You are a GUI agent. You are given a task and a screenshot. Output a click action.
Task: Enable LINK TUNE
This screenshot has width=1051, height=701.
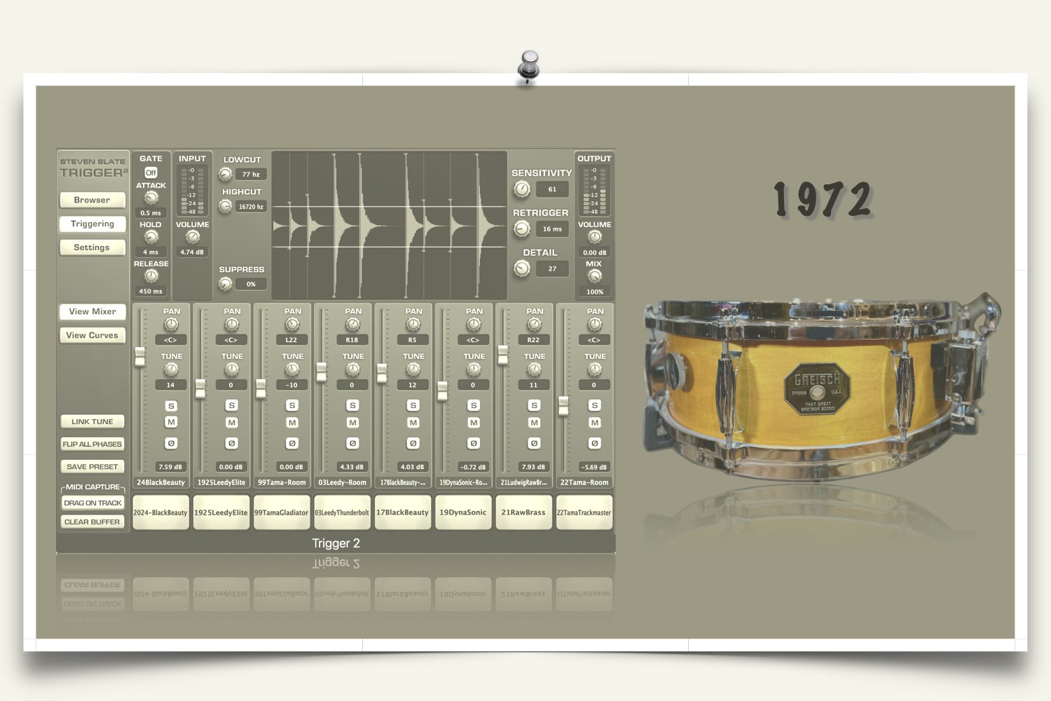pyautogui.click(x=92, y=421)
